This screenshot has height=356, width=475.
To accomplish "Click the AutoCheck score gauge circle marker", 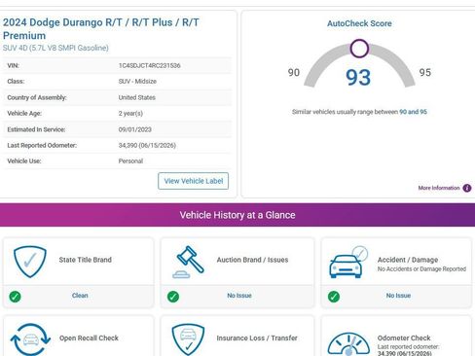I will (x=359, y=49).
